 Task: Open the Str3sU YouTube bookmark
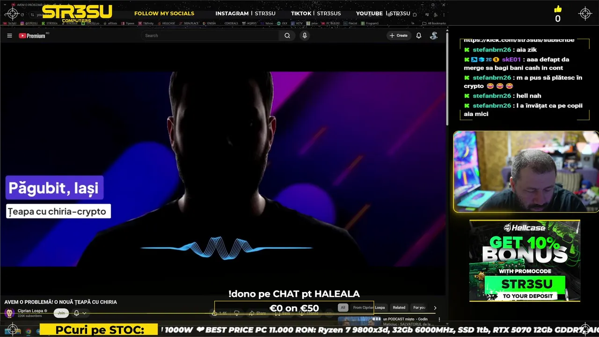click(x=9, y=23)
